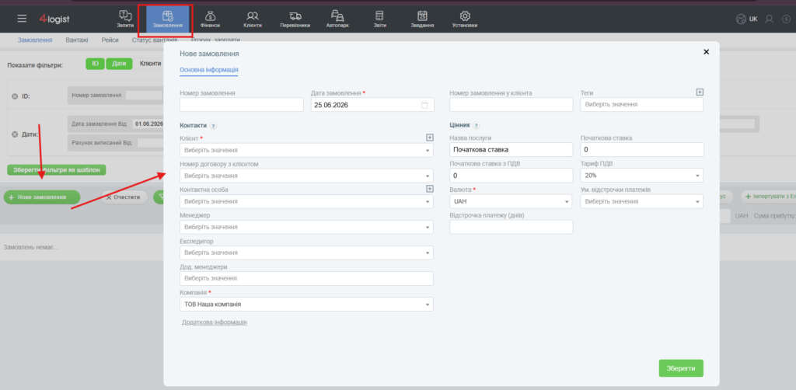Open the Додаткова інформація link

click(215, 322)
